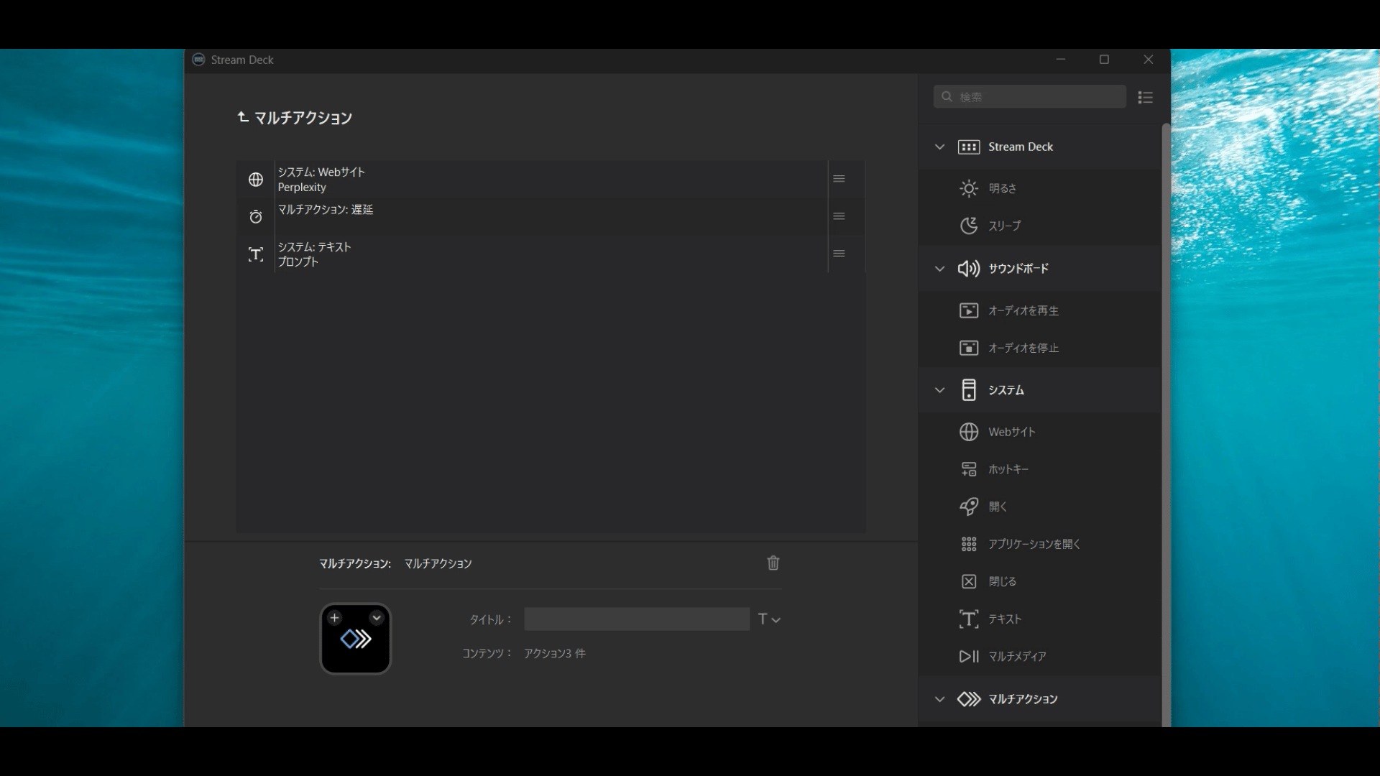The width and height of the screenshot is (1380, 776).
Task: Delete multi action with trash icon
Action: coord(773,563)
